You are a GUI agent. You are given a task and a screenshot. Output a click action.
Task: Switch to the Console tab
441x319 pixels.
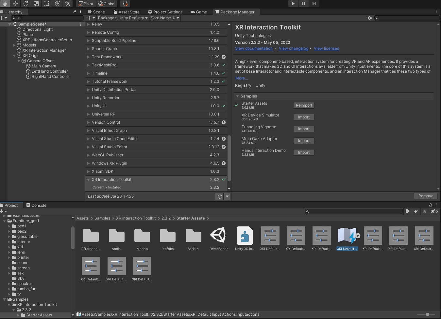[x=36, y=205]
